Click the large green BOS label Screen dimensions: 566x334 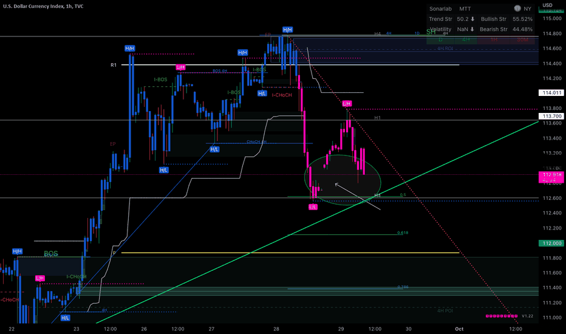[51, 253]
